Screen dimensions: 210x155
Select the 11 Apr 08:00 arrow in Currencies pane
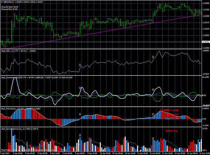click(153, 89)
